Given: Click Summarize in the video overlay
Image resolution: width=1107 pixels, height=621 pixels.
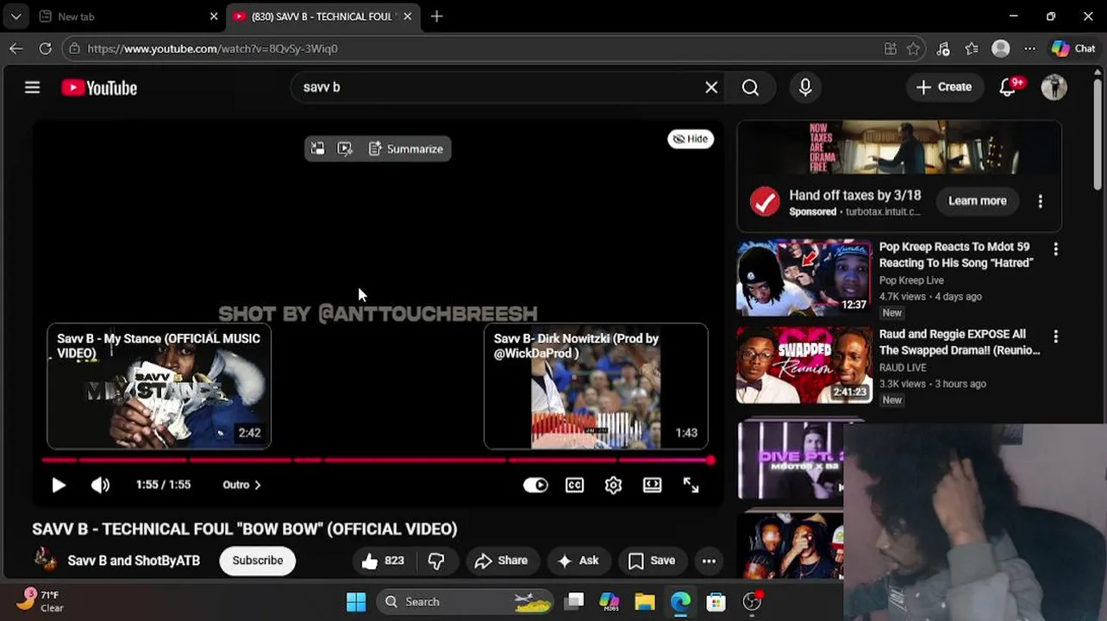Looking at the screenshot, I should (x=406, y=149).
